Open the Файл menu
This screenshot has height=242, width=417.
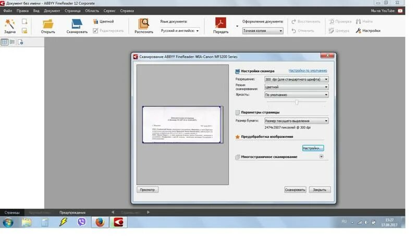click(8, 11)
